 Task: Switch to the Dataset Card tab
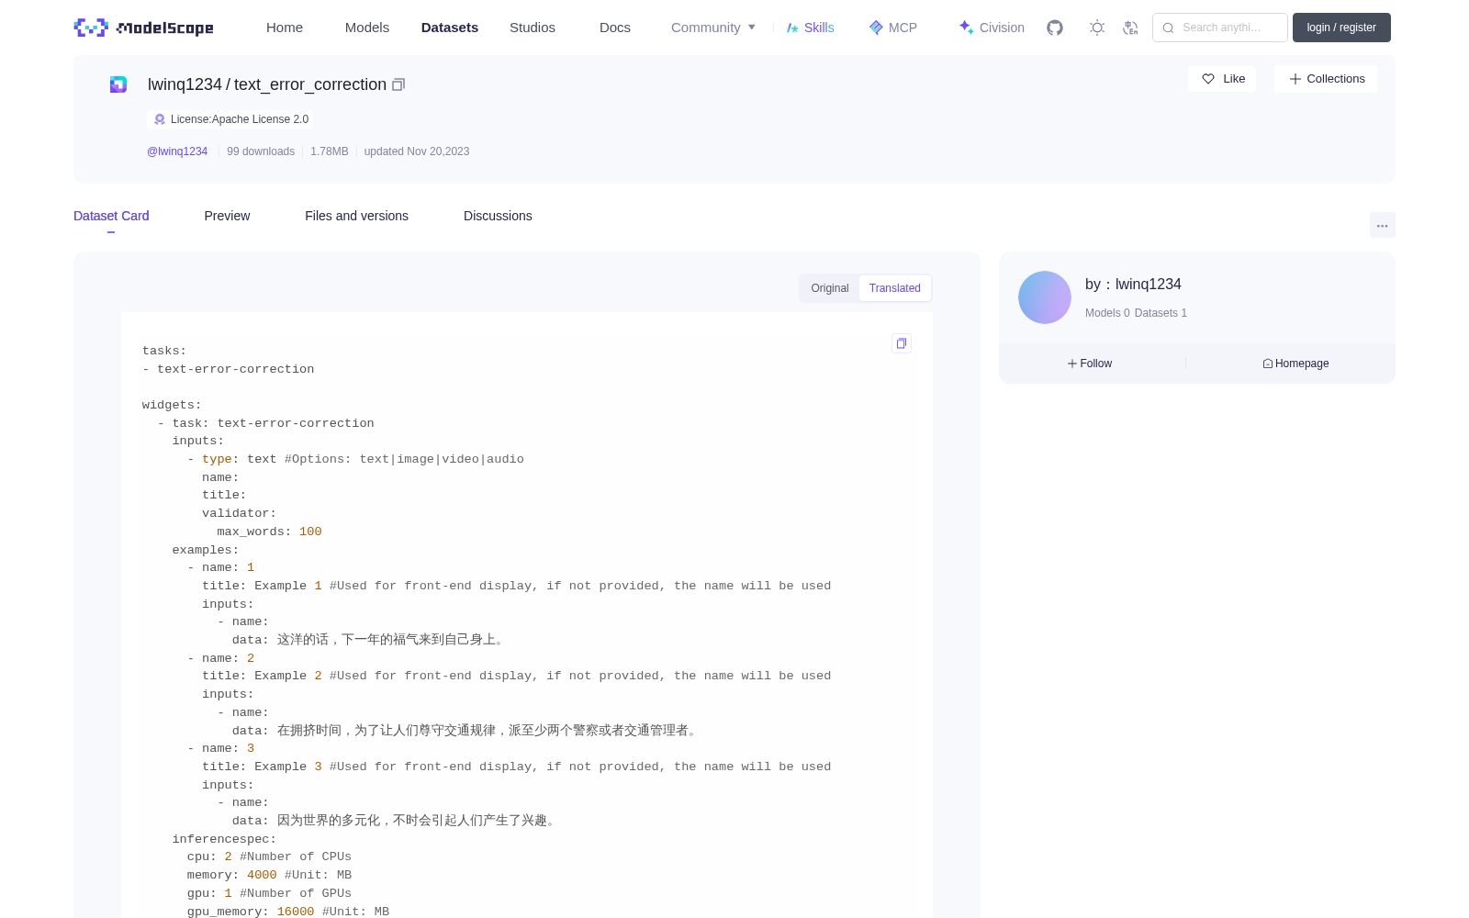pyautogui.click(x=111, y=216)
